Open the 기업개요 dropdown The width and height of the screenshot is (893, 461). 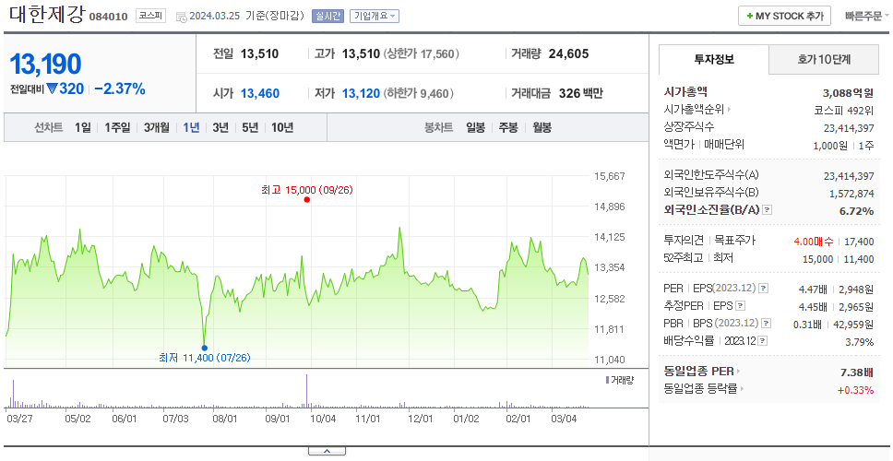click(x=375, y=16)
